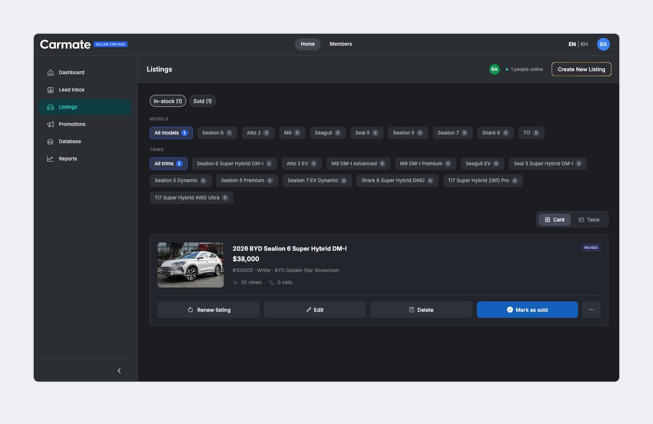653x424 pixels.
Task: Filter trims by Atto 2 EV
Action: (x=302, y=164)
